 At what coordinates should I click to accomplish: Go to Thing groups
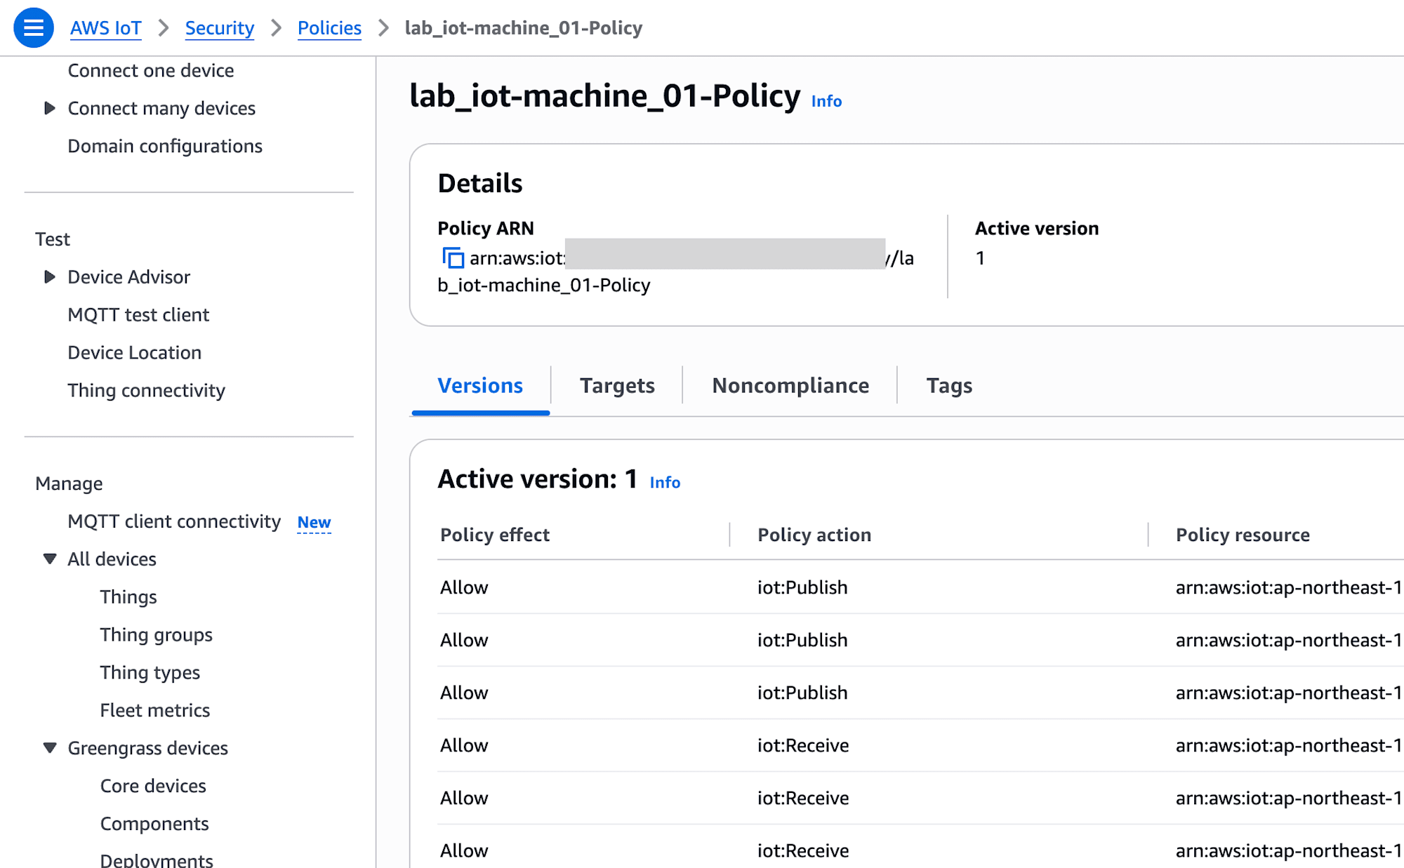pyautogui.click(x=157, y=634)
